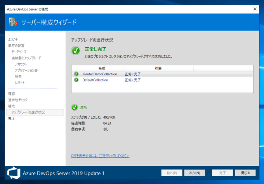Click the server wizard icon in header
The width and height of the screenshot is (264, 184).
13,22
